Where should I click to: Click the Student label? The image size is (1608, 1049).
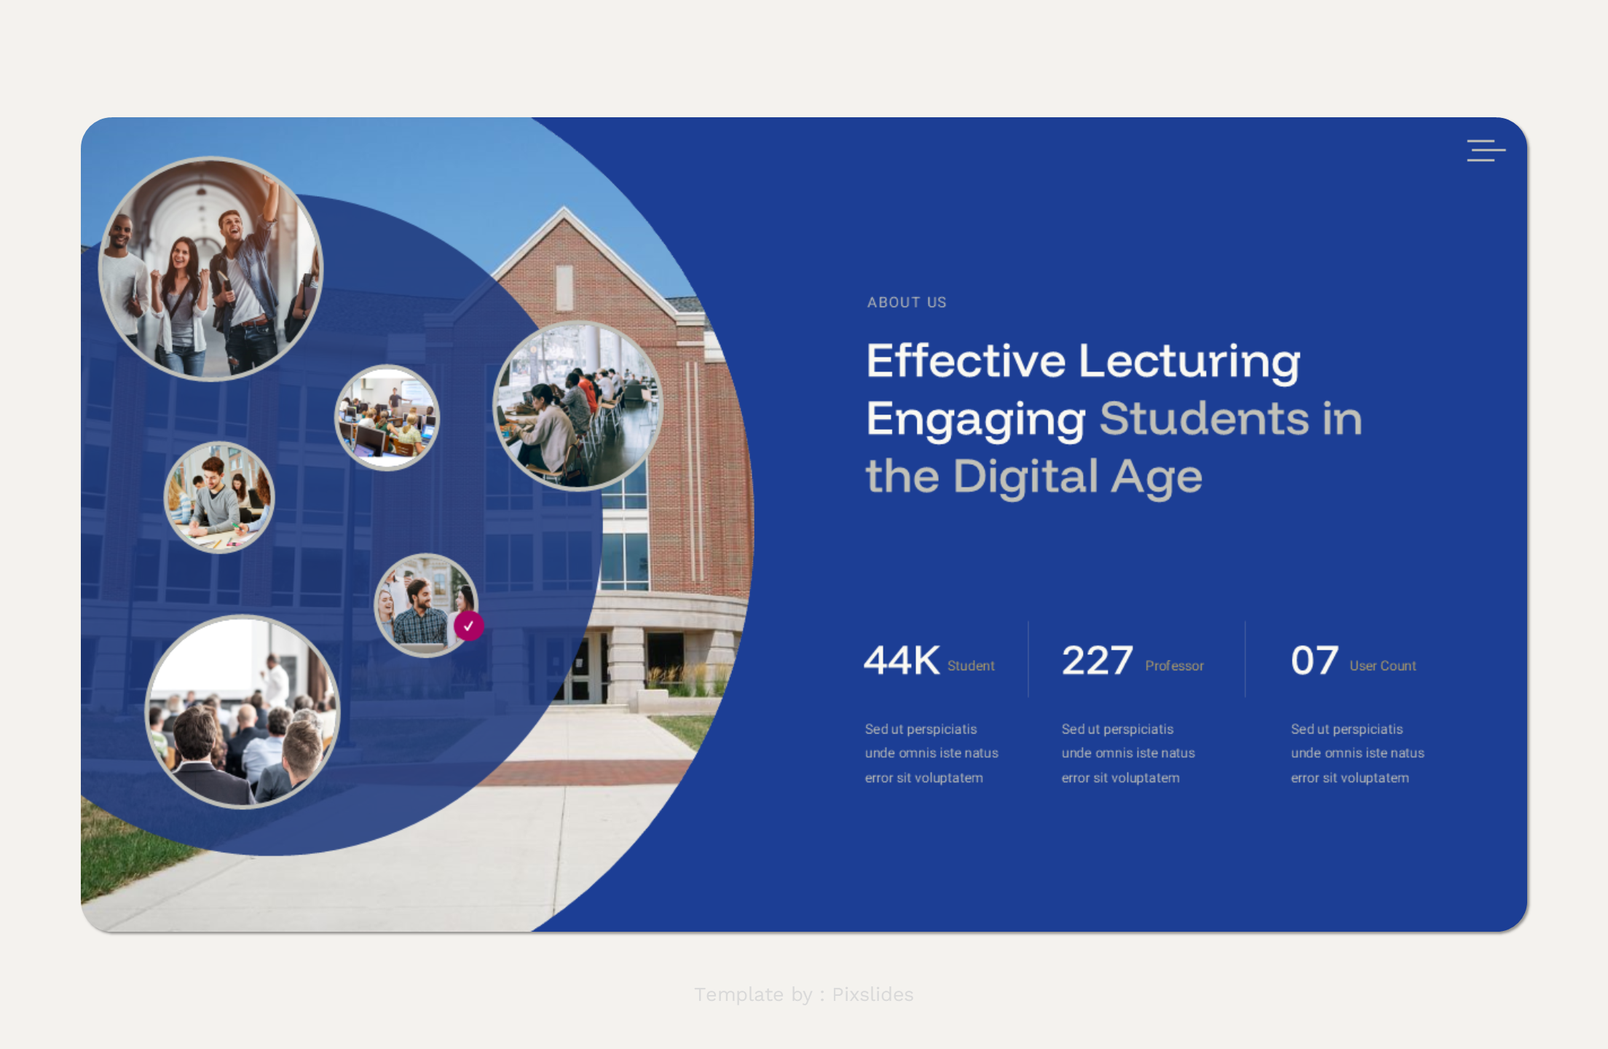tap(971, 666)
